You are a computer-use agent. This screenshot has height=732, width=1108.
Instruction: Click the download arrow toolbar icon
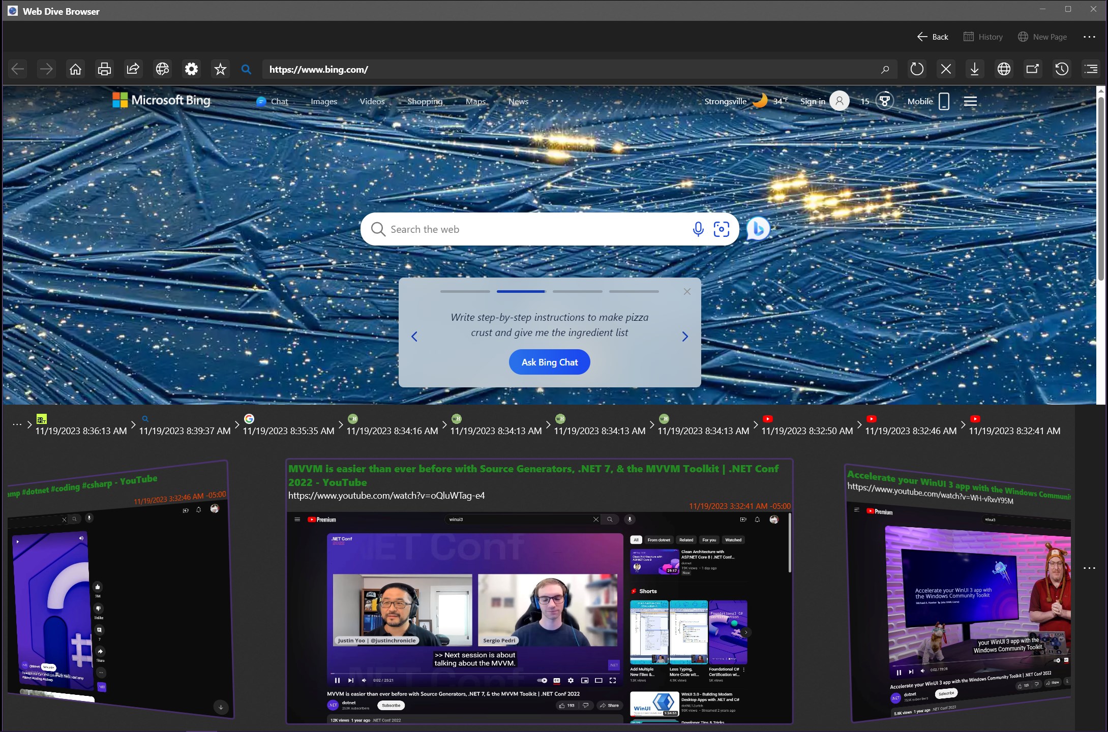tap(974, 69)
